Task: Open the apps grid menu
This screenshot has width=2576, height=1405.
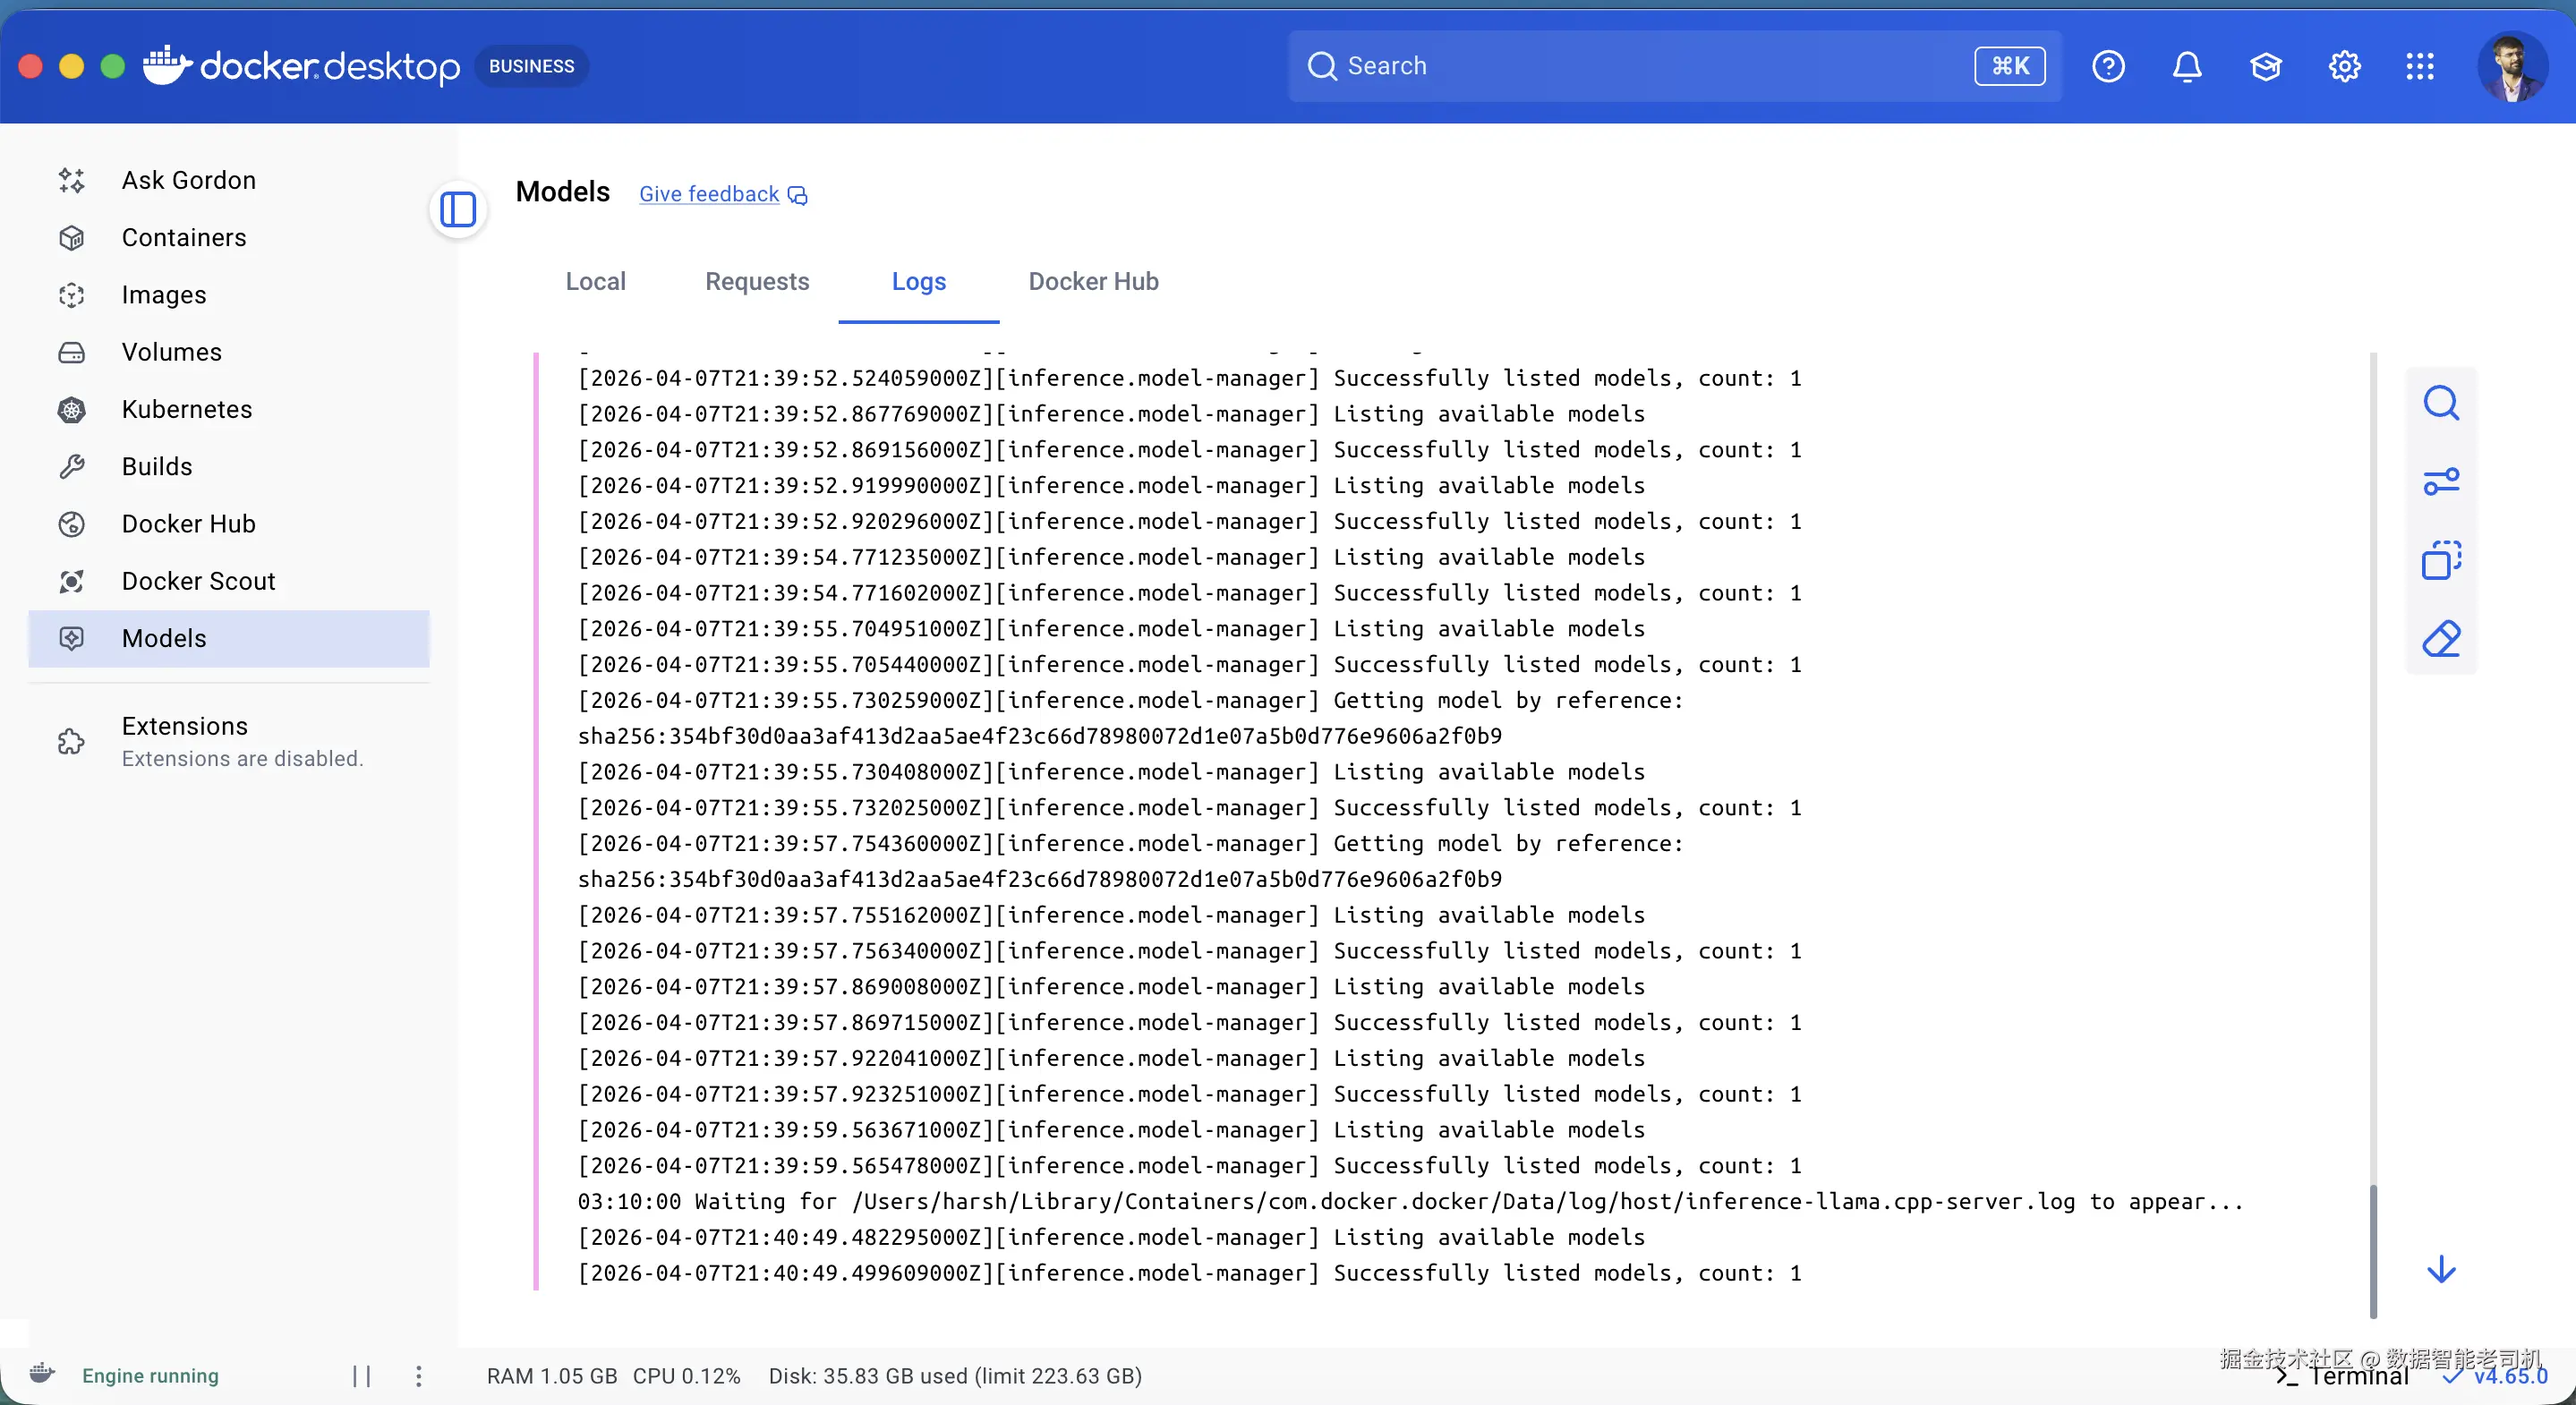Action: (x=2420, y=66)
